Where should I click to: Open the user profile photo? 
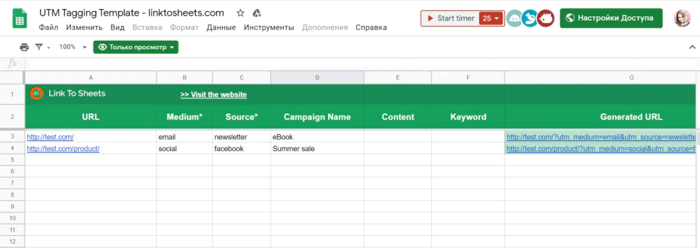(682, 18)
